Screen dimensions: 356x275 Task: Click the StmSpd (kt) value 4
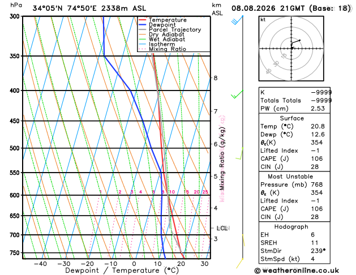point(313,259)
